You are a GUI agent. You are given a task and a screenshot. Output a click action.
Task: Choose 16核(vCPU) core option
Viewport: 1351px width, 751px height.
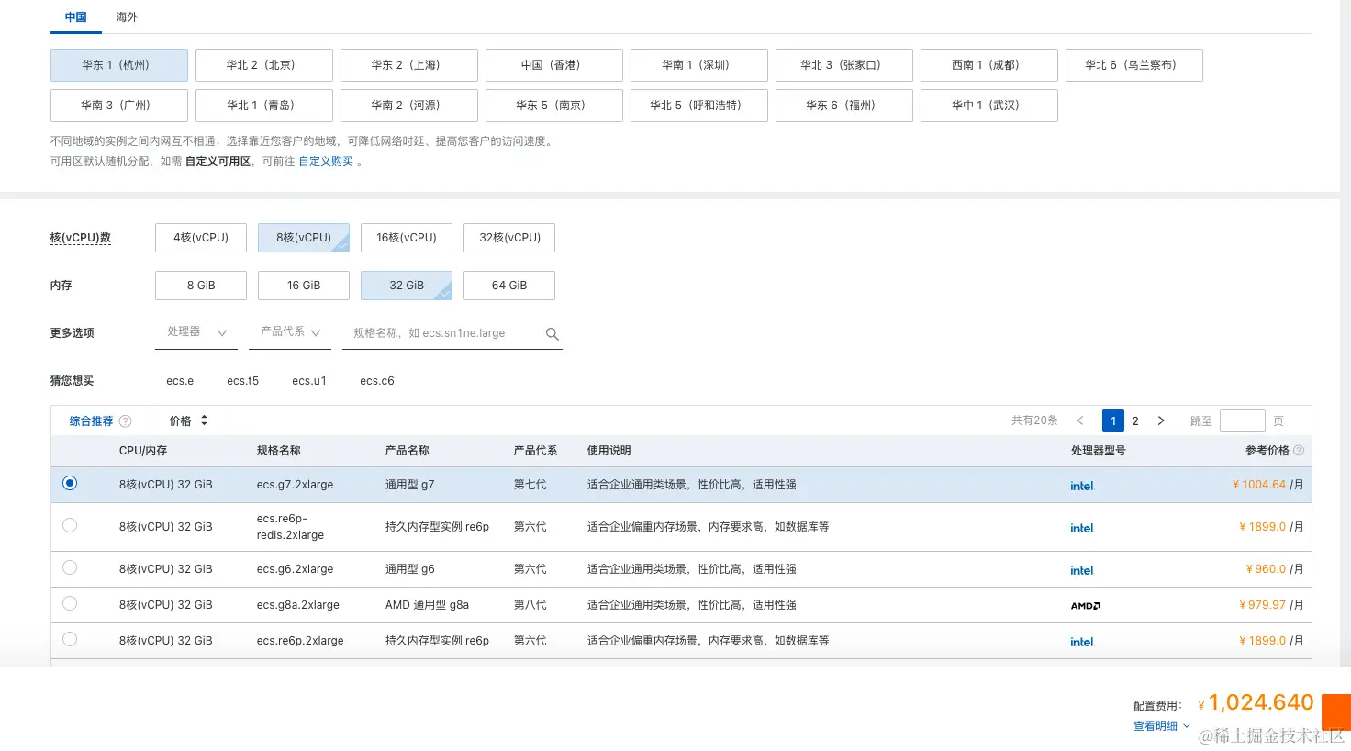[x=407, y=238]
